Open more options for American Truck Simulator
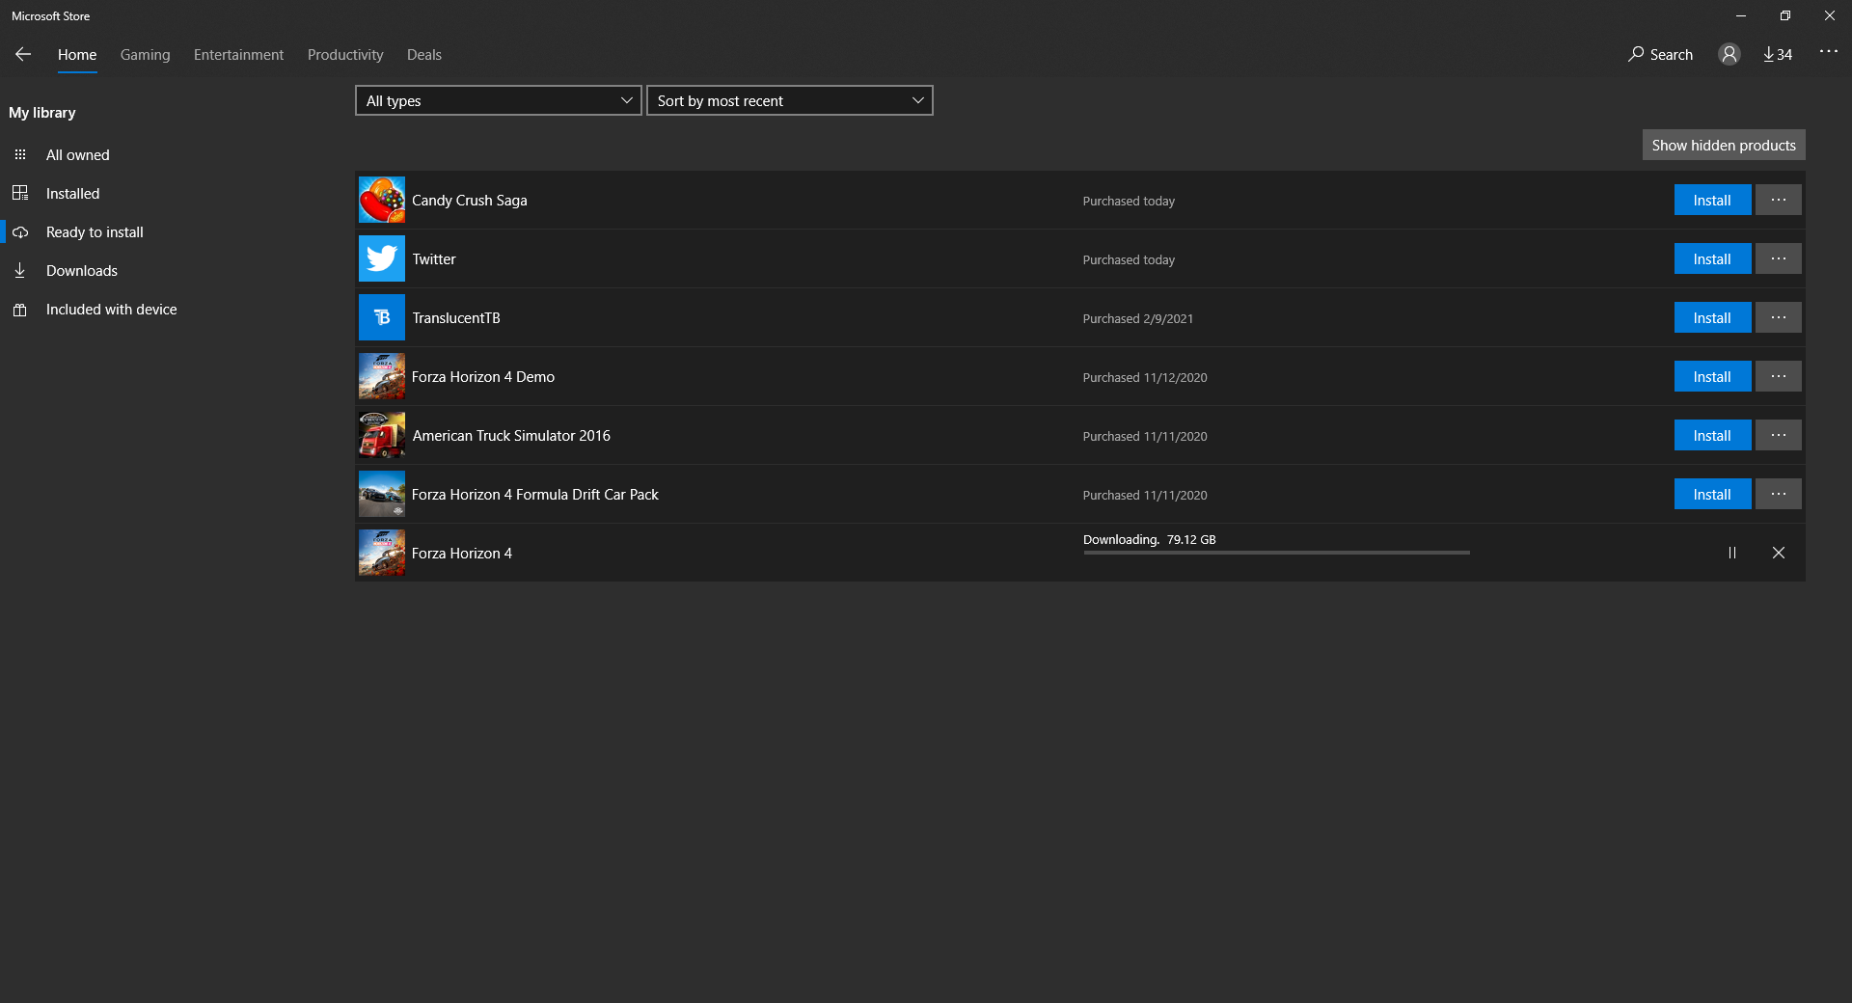This screenshot has height=1003, width=1852. coord(1779,435)
